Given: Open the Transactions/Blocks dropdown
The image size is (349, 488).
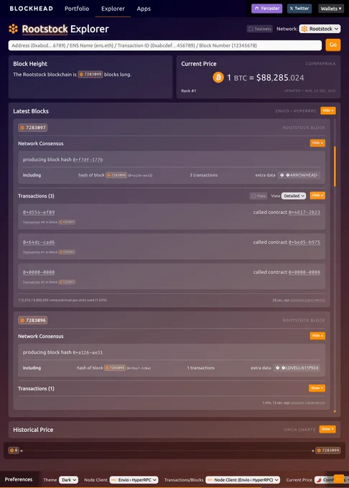Looking at the screenshot, I should 243,480.
